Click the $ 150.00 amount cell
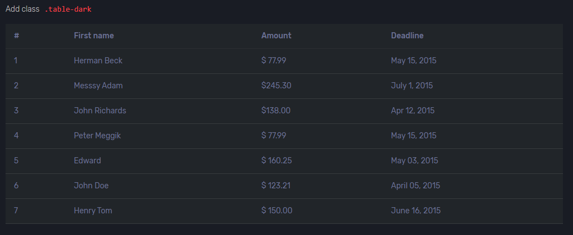573x235 pixels. [276, 211]
